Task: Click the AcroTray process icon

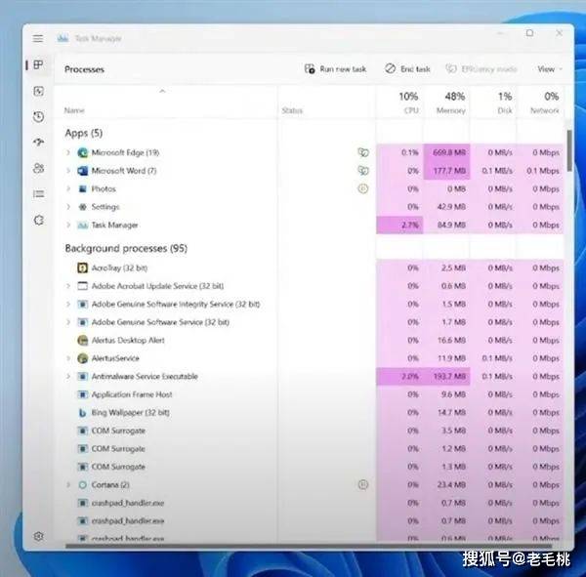Action: click(82, 268)
